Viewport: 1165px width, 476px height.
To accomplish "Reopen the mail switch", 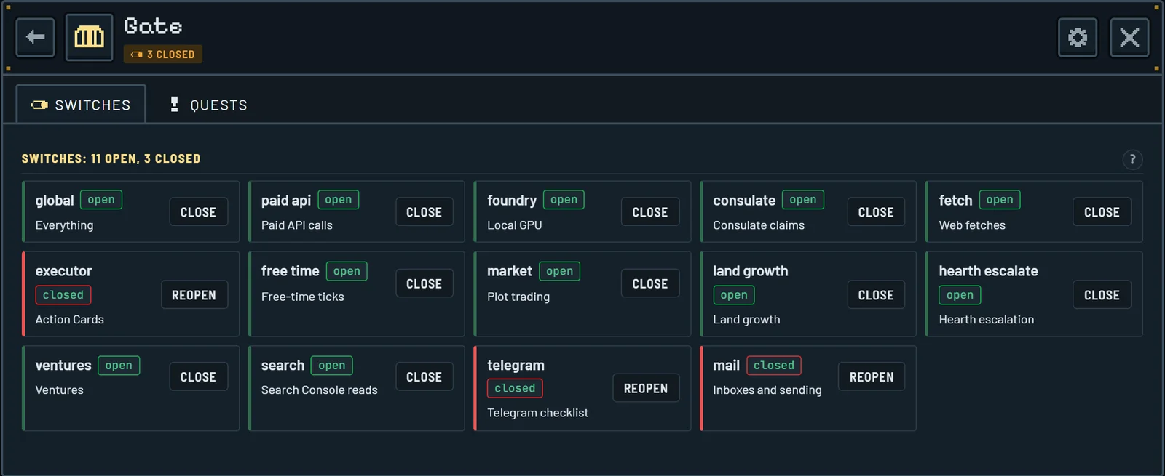I will (x=872, y=377).
